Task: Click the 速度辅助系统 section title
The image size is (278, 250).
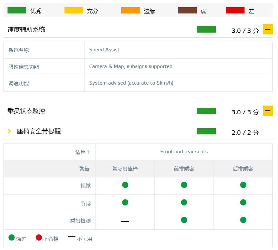Action: [x=26, y=29]
